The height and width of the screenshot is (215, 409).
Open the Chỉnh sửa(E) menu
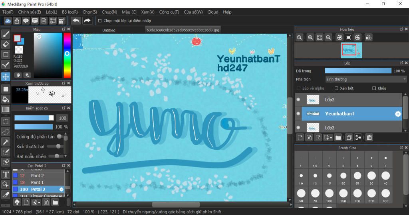30,12
